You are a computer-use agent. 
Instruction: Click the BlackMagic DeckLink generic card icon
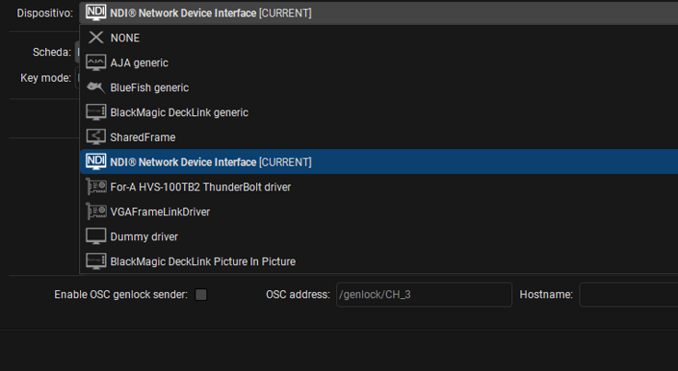[96, 112]
